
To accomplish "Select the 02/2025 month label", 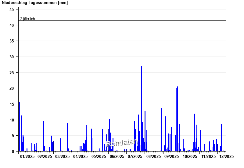I will tap(45, 157).
